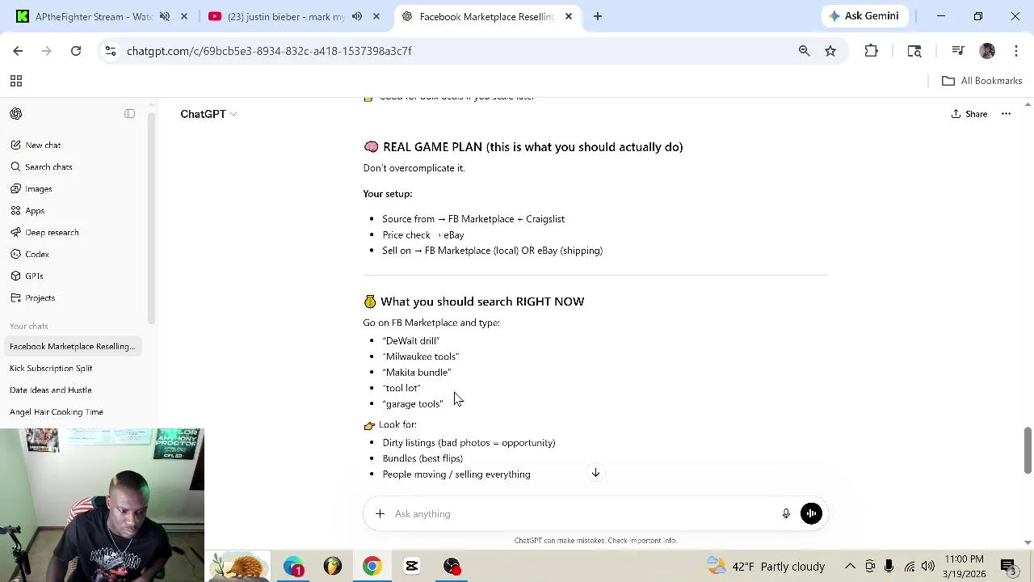View site information icon in address bar
The image size is (1034, 582).
coord(111,51)
